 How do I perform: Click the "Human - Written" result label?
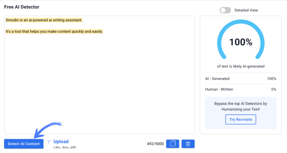pos(219,89)
